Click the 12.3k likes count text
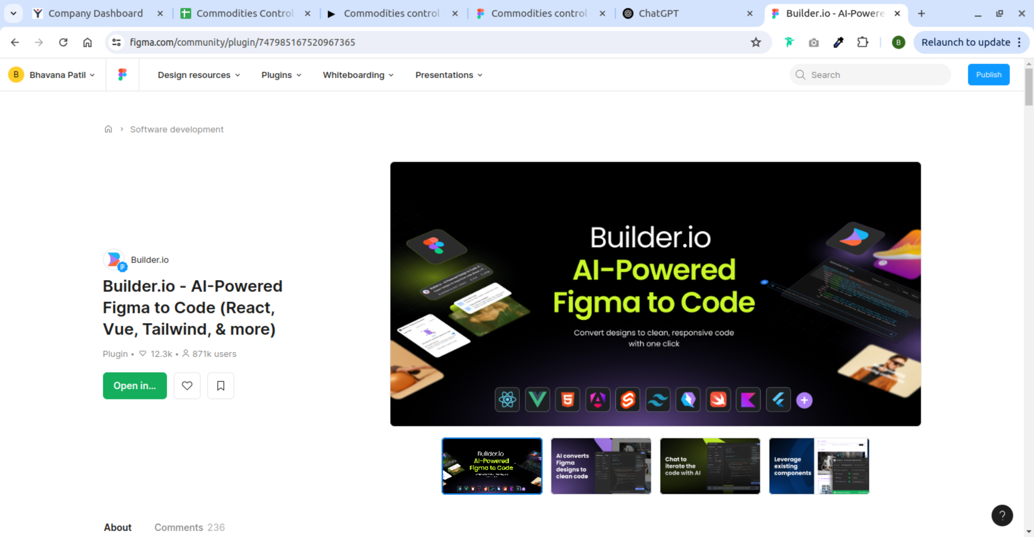Image resolution: width=1034 pixels, height=537 pixels. click(161, 354)
